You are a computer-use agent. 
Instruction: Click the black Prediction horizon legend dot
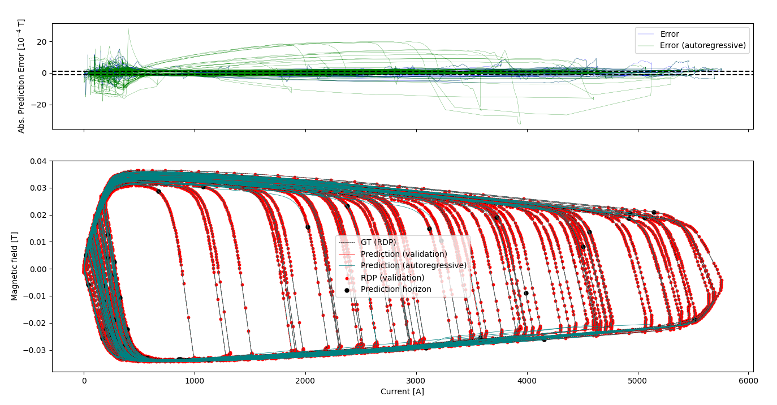(x=347, y=290)
